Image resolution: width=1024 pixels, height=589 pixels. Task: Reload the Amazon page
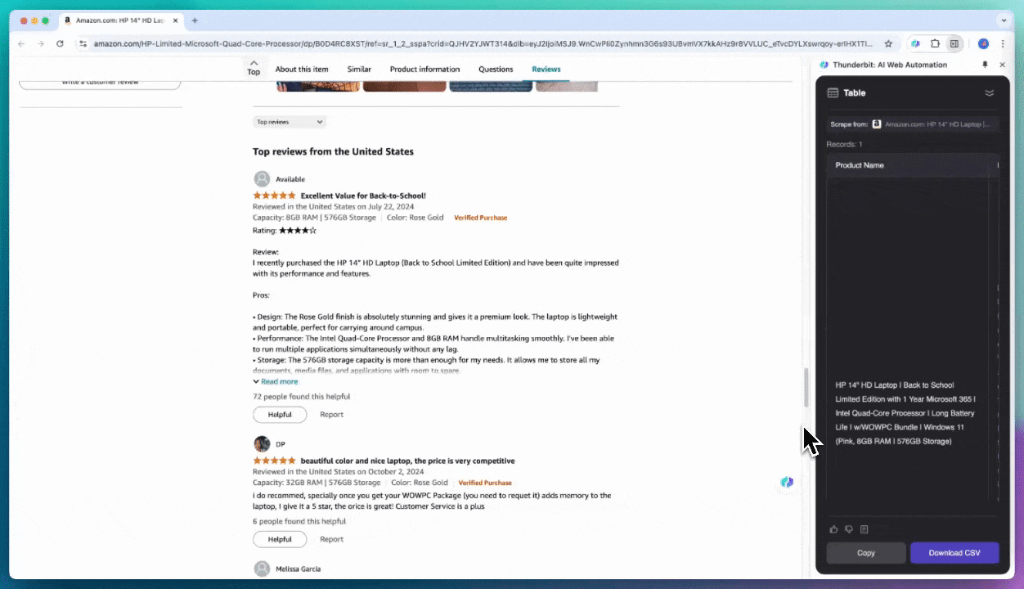tap(60, 43)
